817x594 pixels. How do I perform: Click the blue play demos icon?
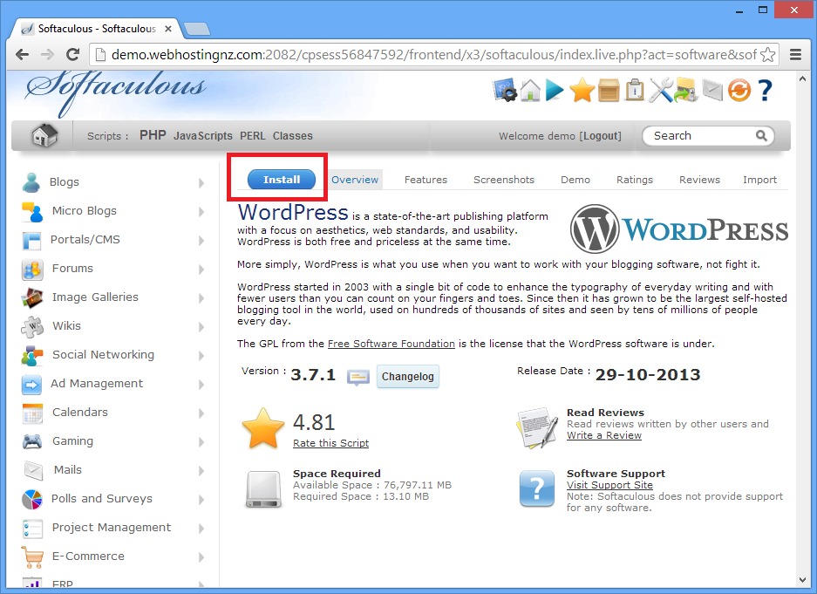click(x=555, y=90)
